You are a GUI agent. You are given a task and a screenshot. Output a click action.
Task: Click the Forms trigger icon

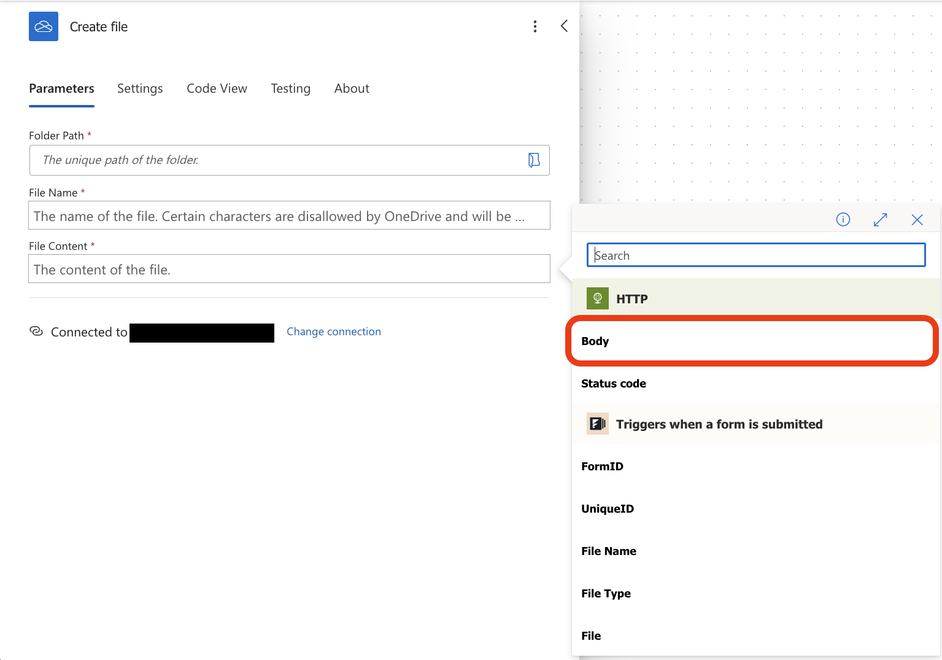(597, 424)
